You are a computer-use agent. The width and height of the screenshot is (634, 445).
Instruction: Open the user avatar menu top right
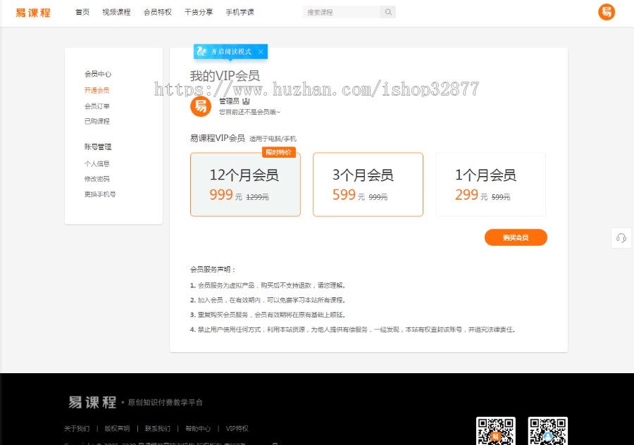tap(607, 12)
